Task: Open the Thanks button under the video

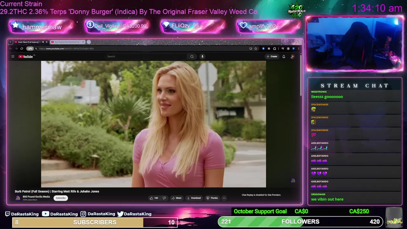Action: 212,198
